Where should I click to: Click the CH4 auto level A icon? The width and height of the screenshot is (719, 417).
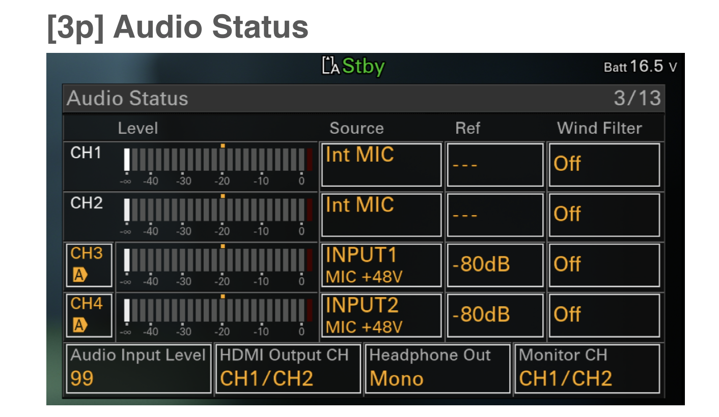[x=80, y=325]
